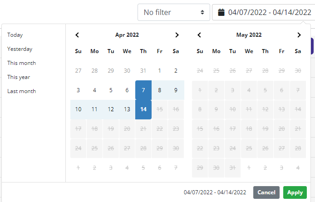
Task: Select the Yesterday preset range
Action: pyautogui.click(x=20, y=49)
